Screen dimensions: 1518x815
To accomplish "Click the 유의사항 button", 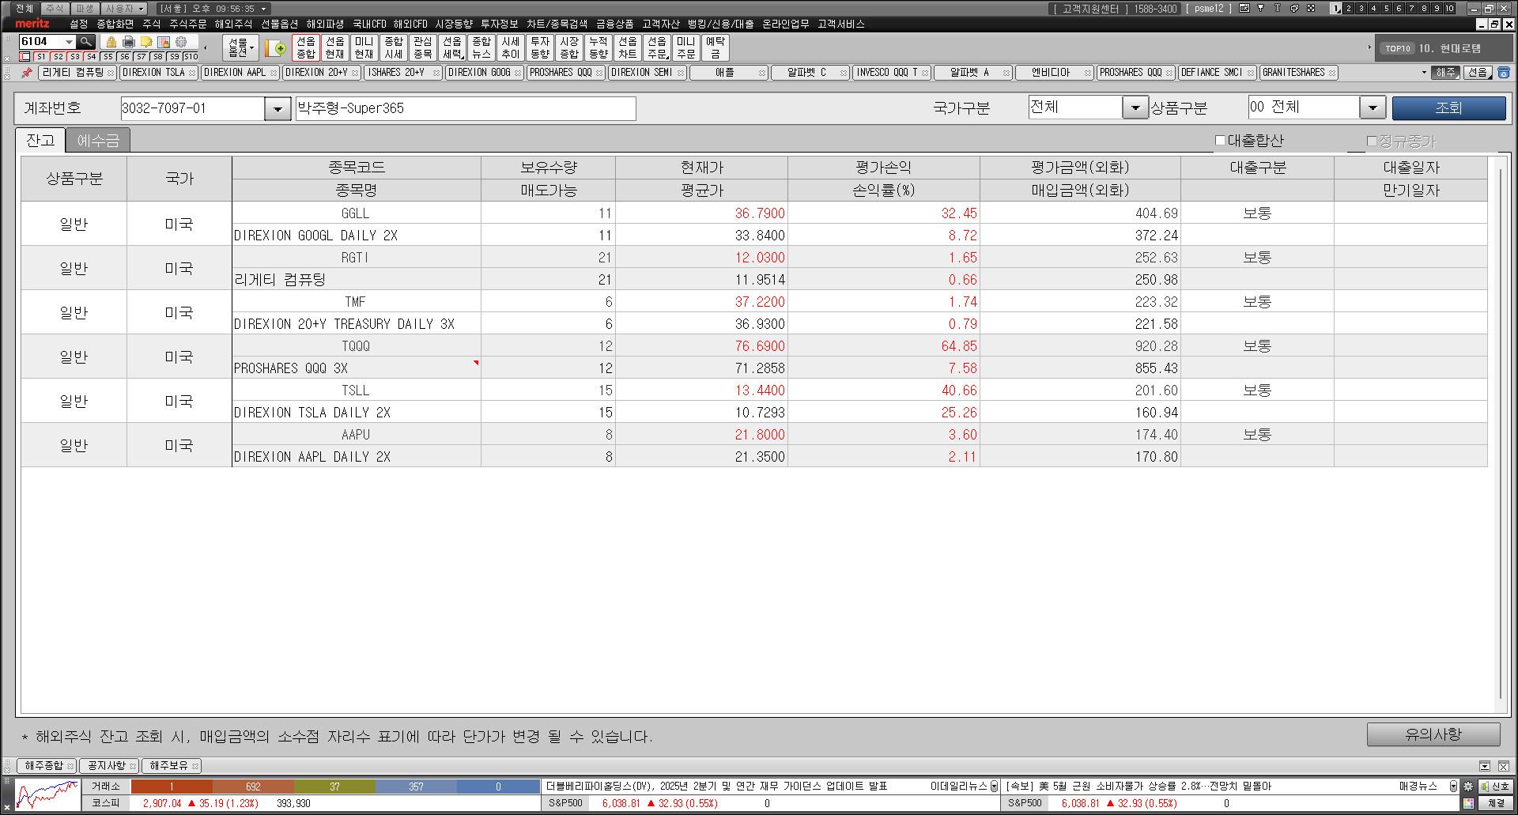I will tap(1433, 734).
